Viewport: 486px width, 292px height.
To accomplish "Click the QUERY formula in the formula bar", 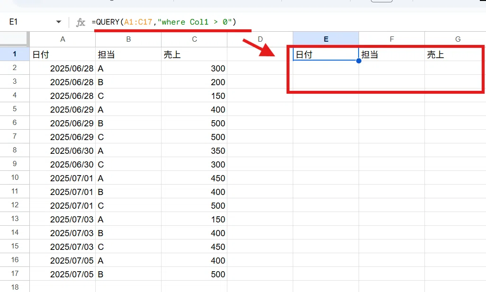I will [x=163, y=22].
